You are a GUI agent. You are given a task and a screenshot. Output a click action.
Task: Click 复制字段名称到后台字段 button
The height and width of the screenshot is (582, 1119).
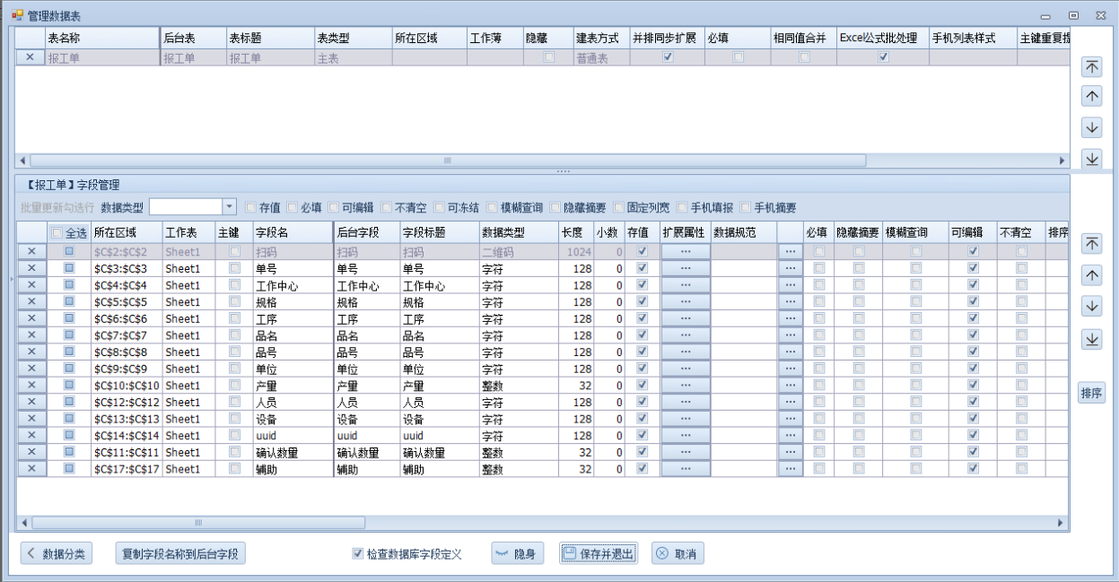180,554
